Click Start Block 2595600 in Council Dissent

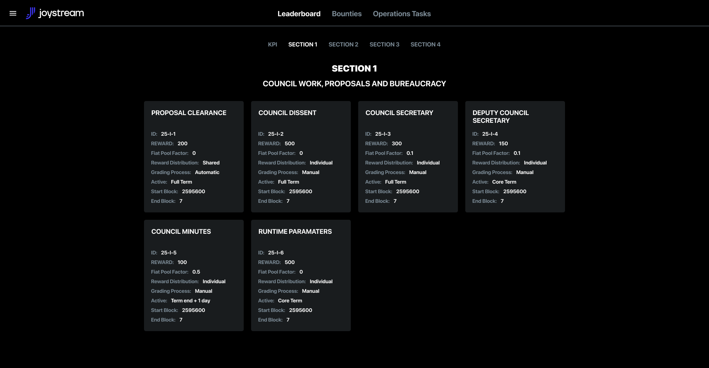(301, 191)
